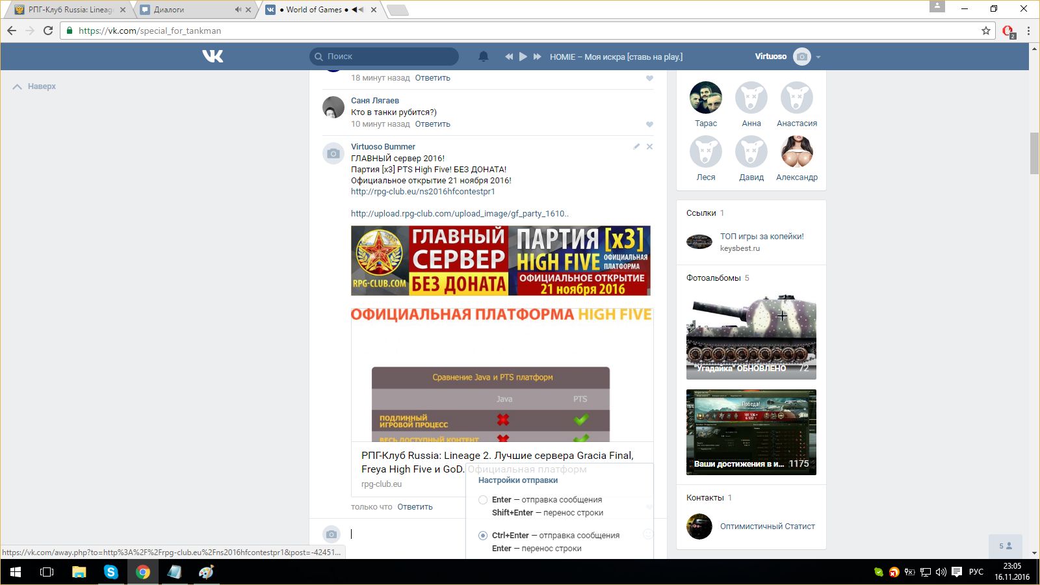The image size is (1040, 585).
Task: Open Virtuoso profile avatar in header
Action: pos(802,57)
